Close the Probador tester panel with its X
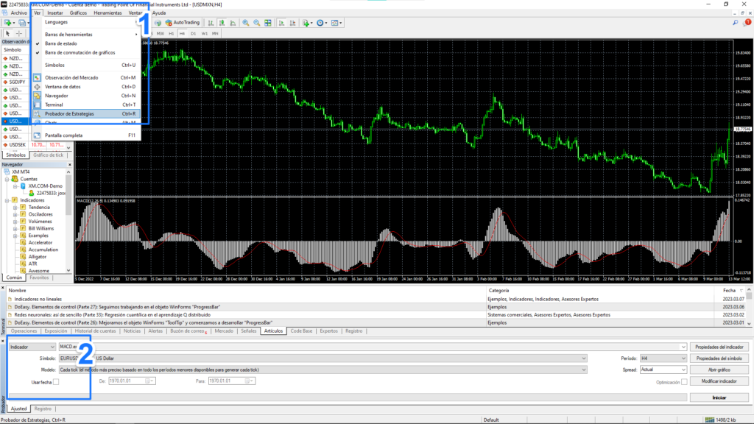754x424 pixels. click(x=3, y=341)
